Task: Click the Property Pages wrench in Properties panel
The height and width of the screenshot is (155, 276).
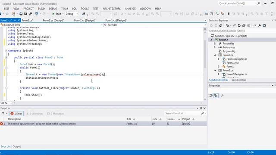Action: [x=222, y=96]
